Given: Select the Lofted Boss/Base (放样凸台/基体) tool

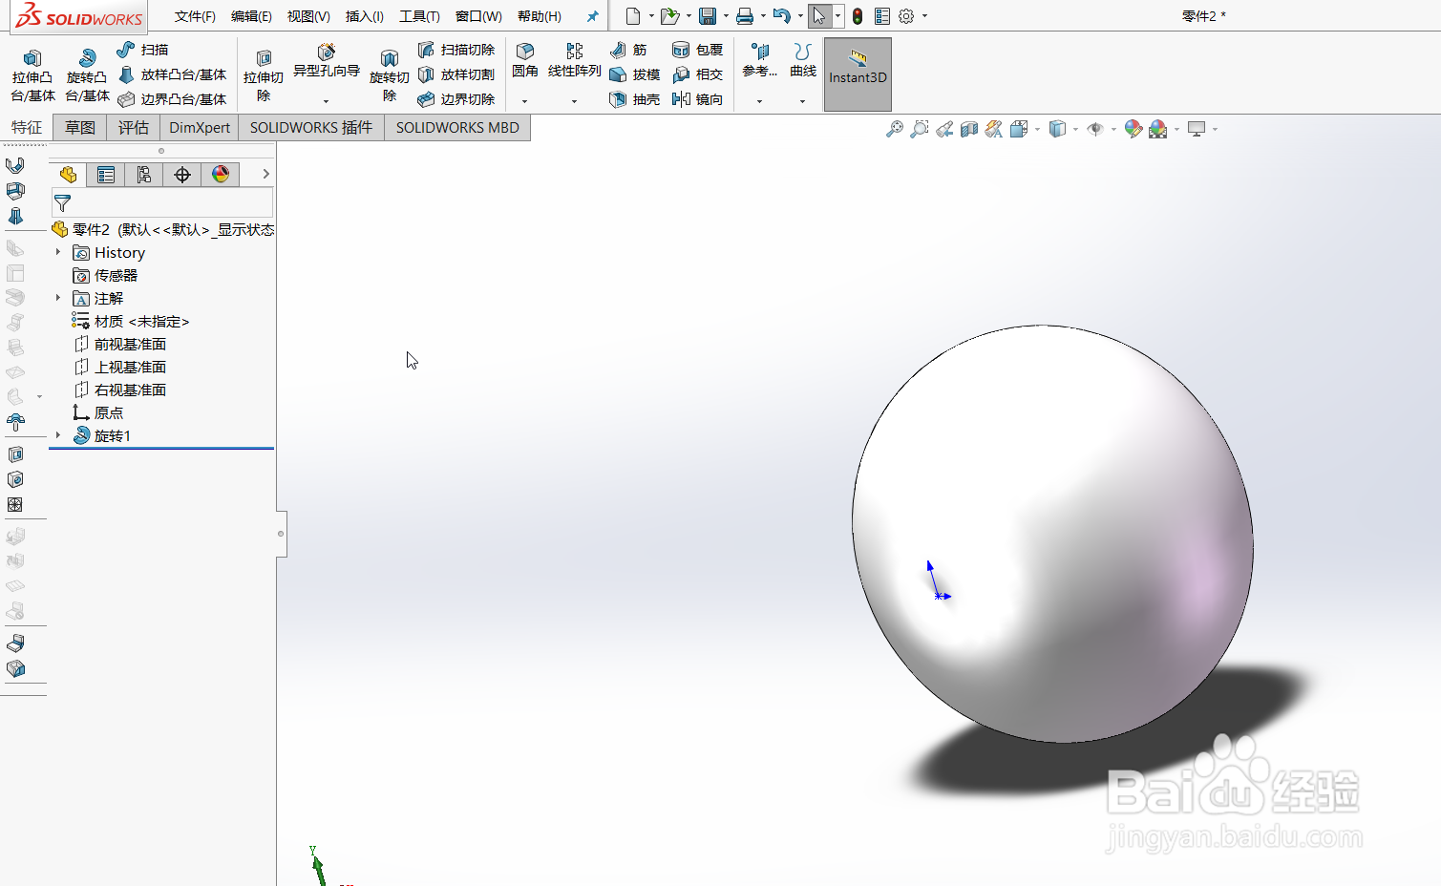Looking at the screenshot, I should (x=172, y=74).
